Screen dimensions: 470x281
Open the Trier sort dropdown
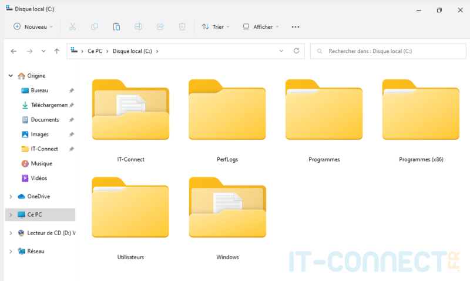point(216,26)
